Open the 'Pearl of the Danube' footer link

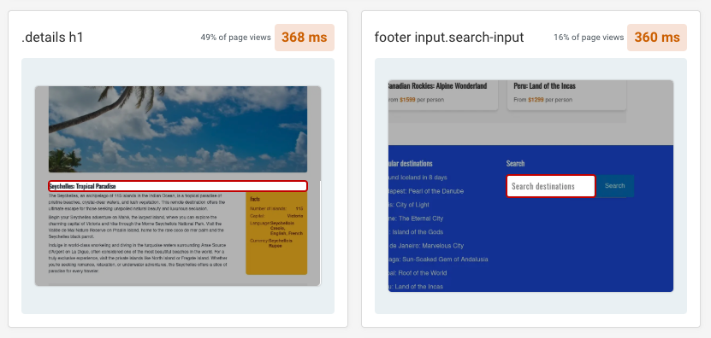point(426,191)
